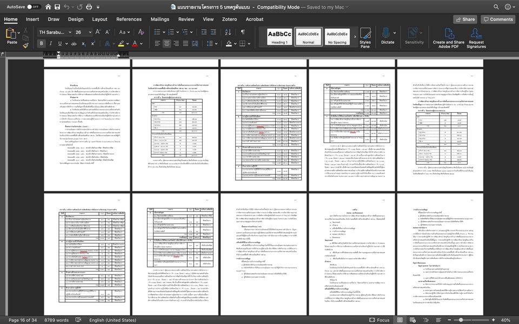The width and height of the screenshot is (519, 324).
Task: Toggle AutoSave switch
Action: click(x=34, y=6)
